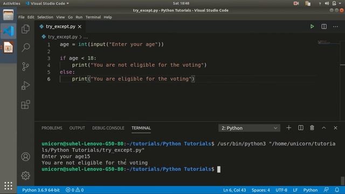Split the terminal panel
This screenshot has width=345, height=194.
pyautogui.click(x=301, y=128)
